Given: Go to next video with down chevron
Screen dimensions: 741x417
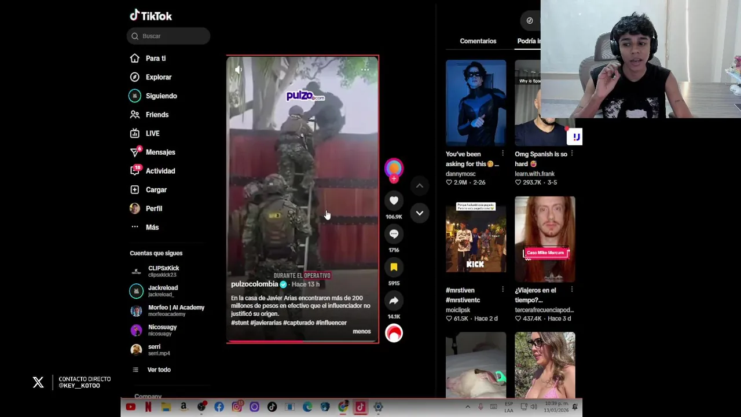Looking at the screenshot, I should pos(420,213).
